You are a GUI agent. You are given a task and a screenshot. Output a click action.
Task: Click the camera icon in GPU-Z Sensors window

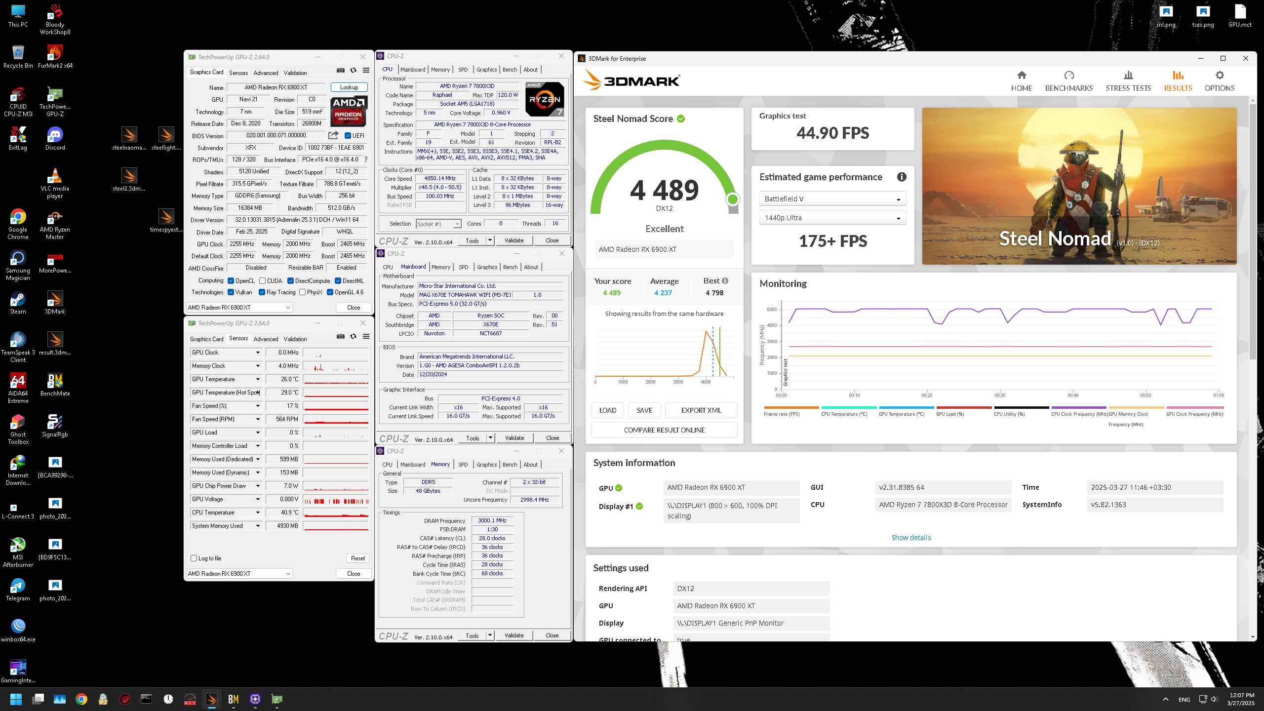[x=341, y=337]
